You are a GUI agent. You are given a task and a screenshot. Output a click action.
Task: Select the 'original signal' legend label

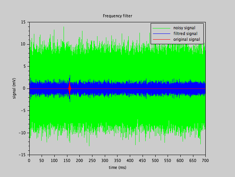click(186, 39)
